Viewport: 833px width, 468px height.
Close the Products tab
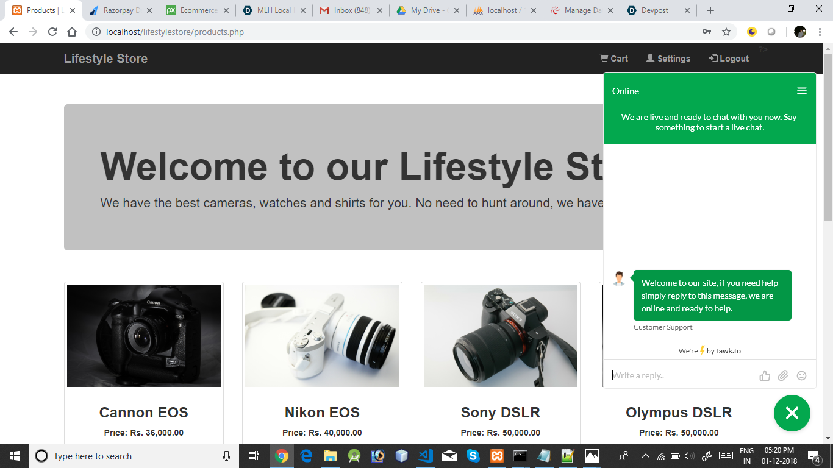tap(73, 10)
